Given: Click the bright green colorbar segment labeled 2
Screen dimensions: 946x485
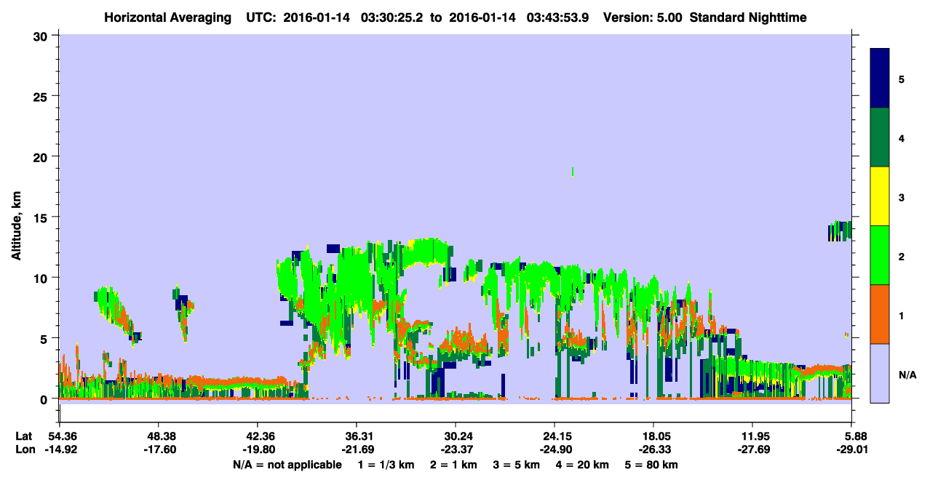Looking at the screenshot, I should pyautogui.click(x=880, y=255).
